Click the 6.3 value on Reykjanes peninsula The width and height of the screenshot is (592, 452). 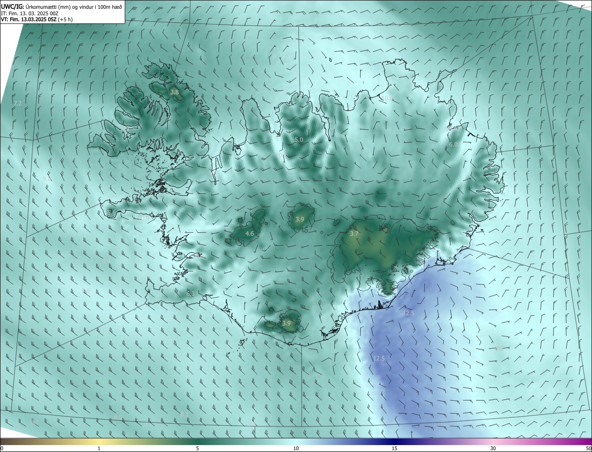click(191, 293)
